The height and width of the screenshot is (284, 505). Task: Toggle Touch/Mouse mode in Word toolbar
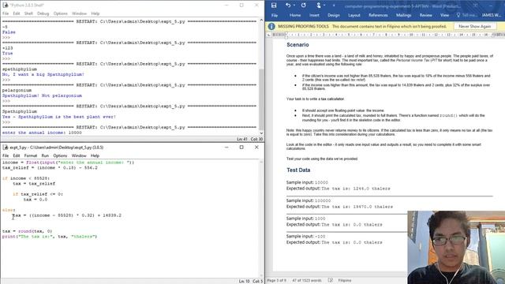319,6
